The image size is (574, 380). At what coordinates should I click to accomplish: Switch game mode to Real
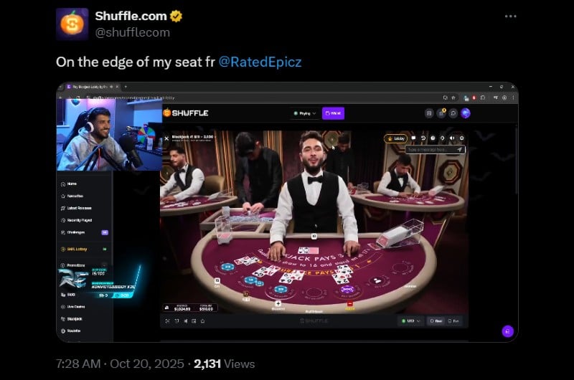[x=436, y=321]
